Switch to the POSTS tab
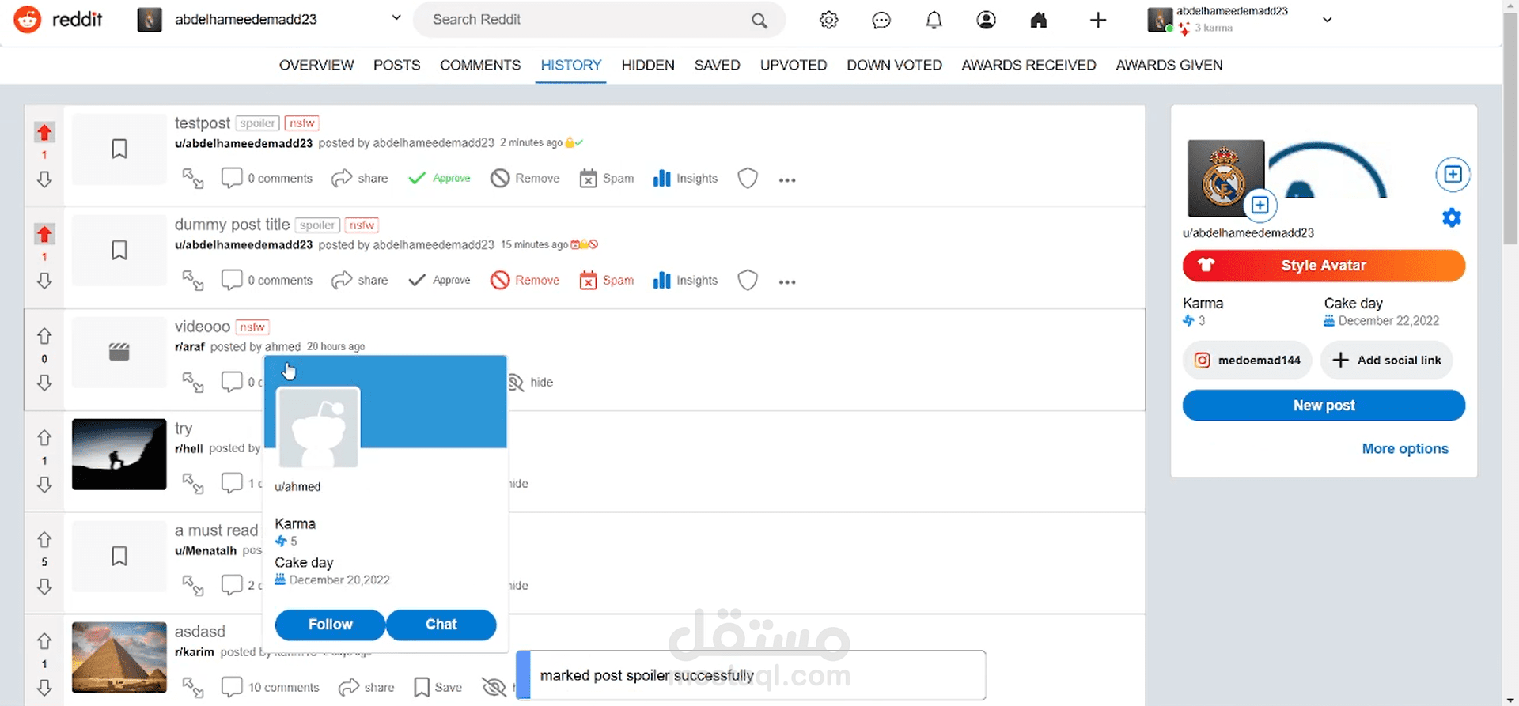Viewport: 1519px width, 706px height. coord(396,65)
